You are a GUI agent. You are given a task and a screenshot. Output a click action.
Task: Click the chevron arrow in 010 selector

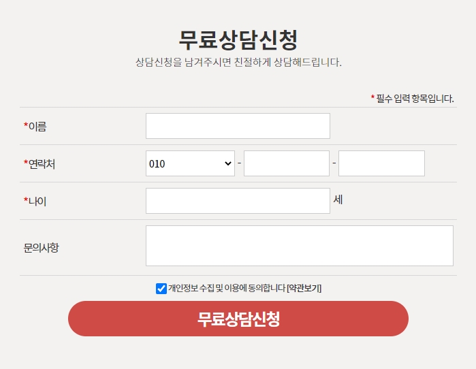click(227, 163)
